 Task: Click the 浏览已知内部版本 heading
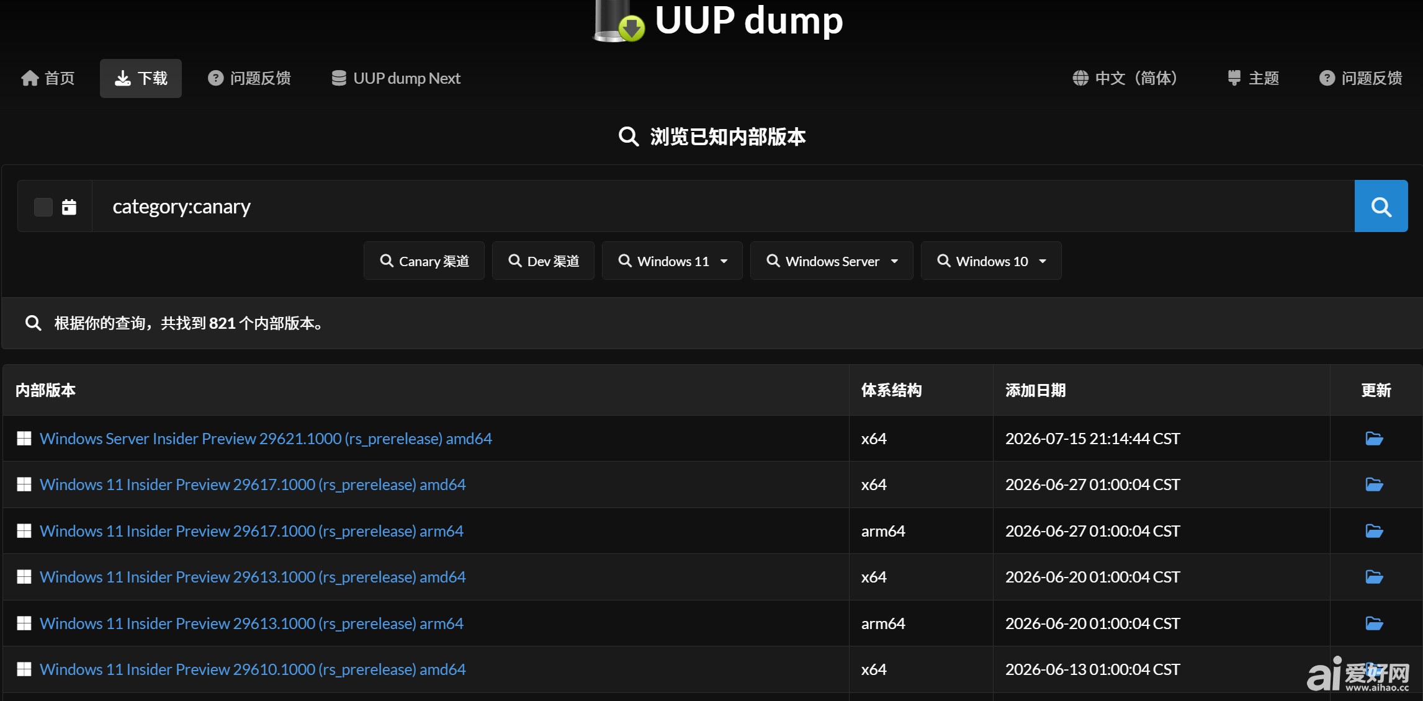point(712,136)
